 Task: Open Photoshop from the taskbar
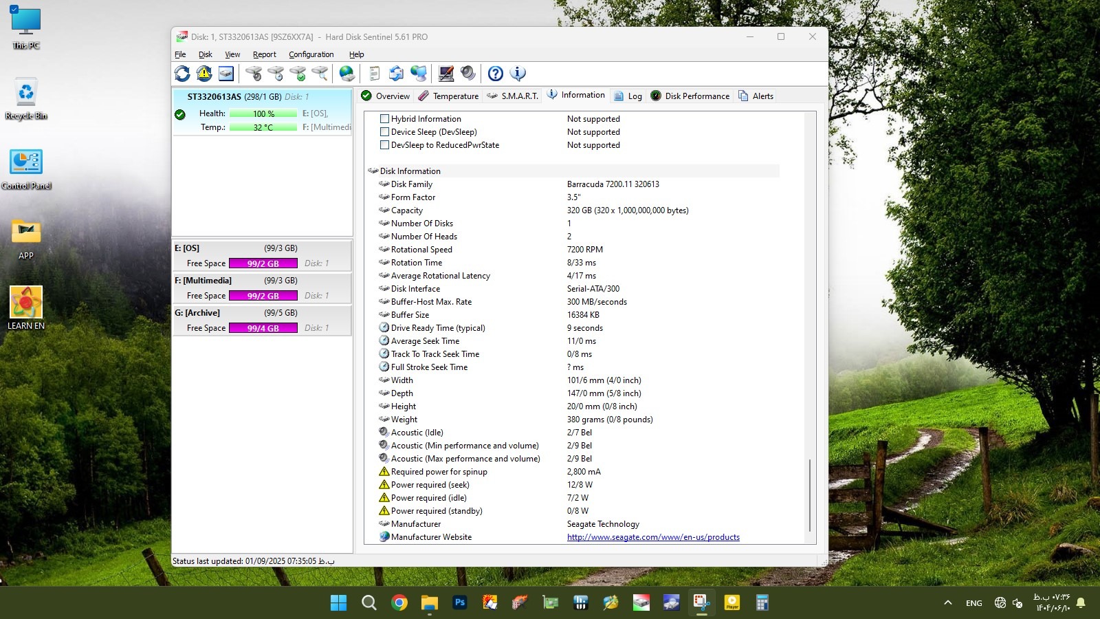460,603
